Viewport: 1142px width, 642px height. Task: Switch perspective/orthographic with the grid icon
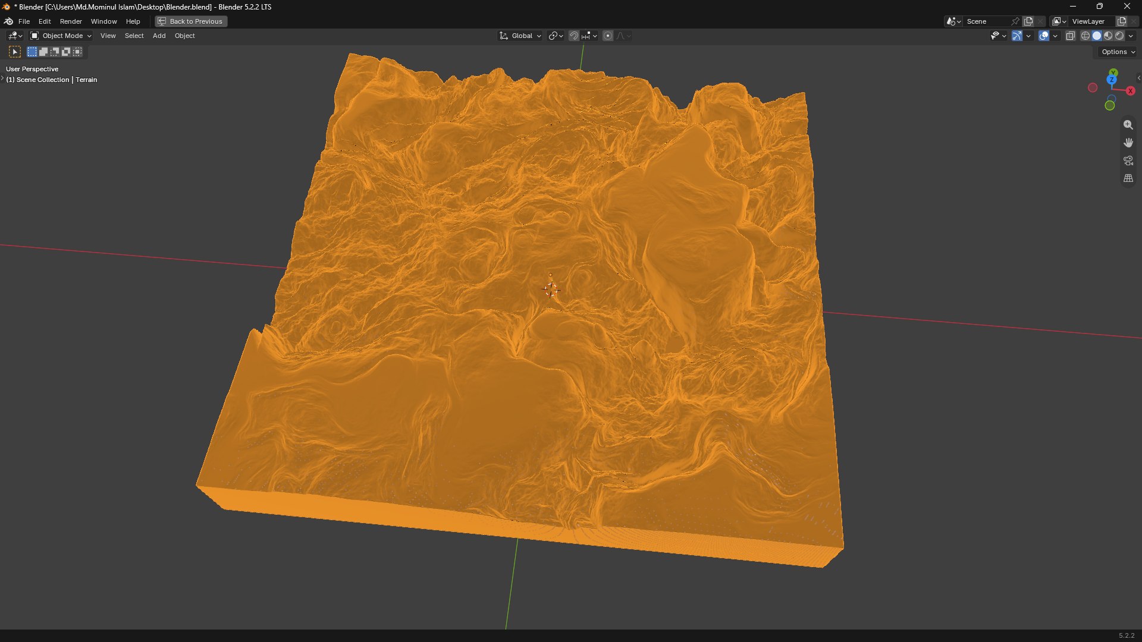pos(1128,178)
